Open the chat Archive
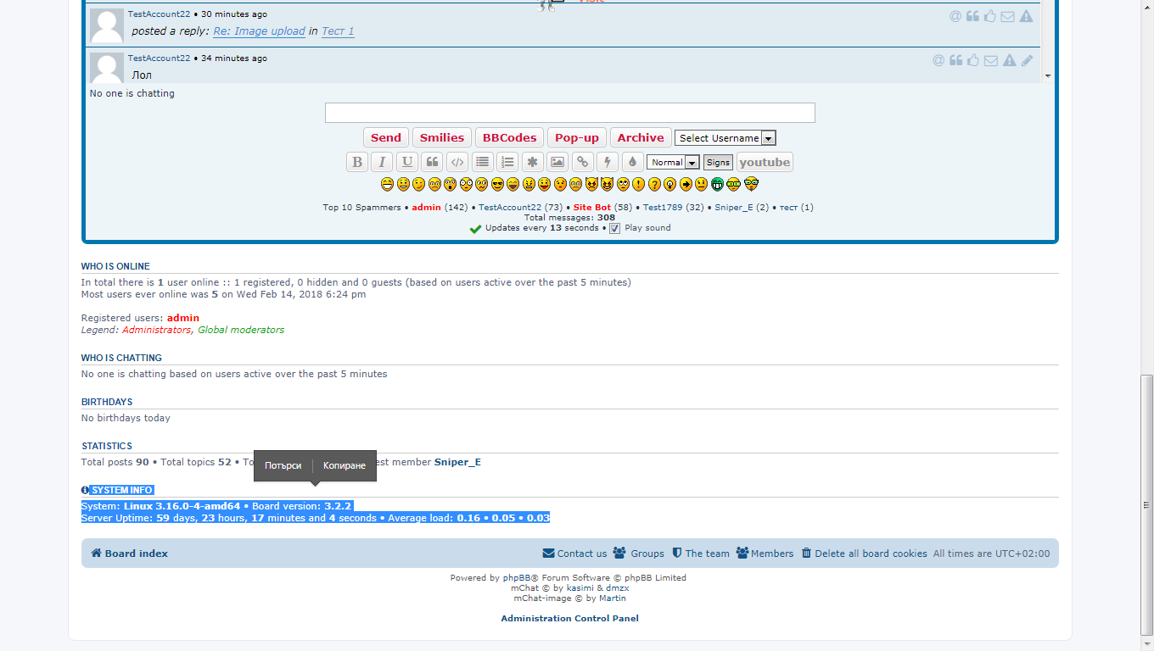1154x651 pixels. (x=641, y=137)
